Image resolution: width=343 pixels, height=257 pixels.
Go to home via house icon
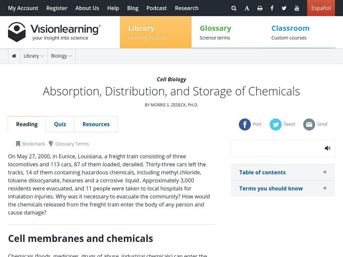14,56
